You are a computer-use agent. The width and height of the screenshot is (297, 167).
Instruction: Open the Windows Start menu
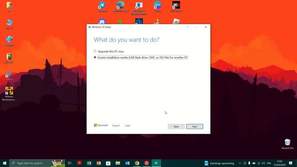5,163
